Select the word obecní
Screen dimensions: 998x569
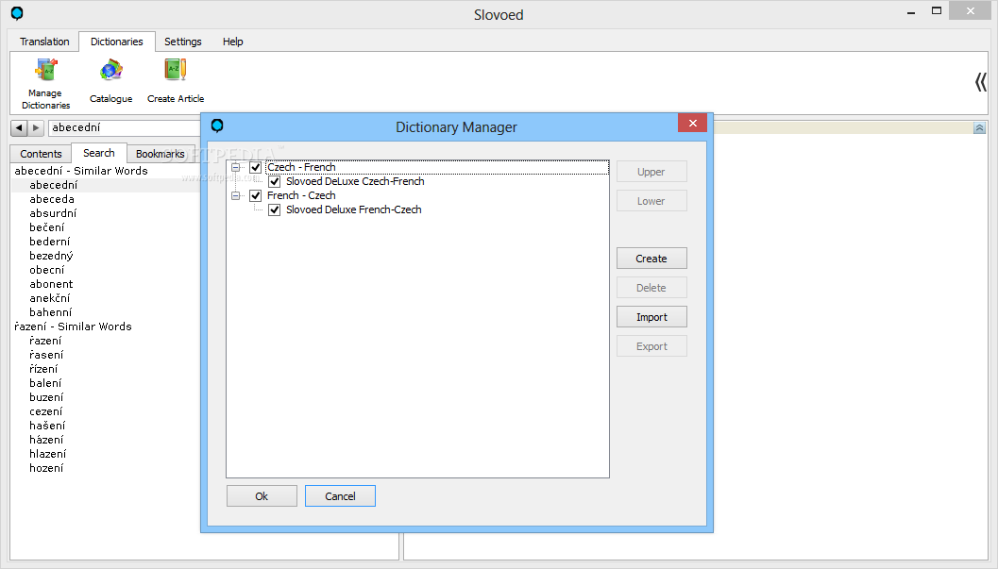coord(46,270)
